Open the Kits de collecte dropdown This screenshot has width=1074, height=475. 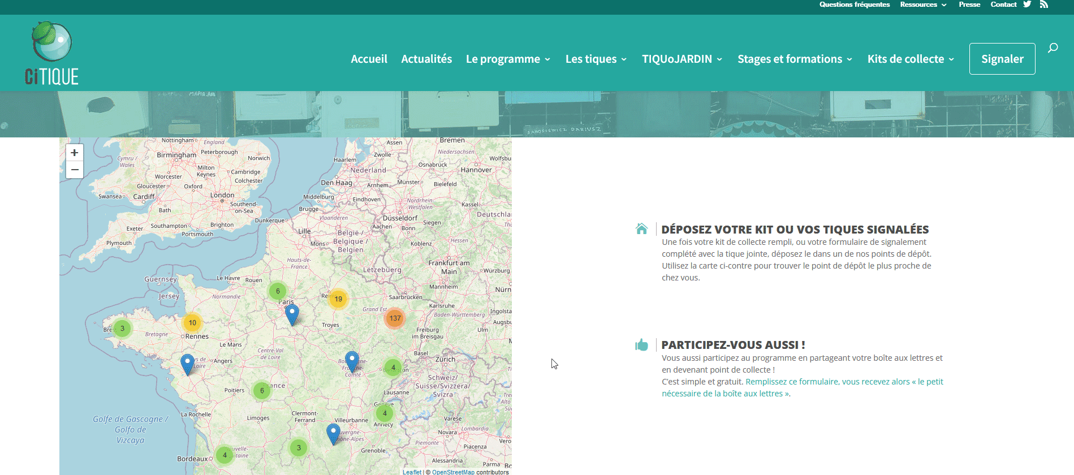tap(911, 59)
